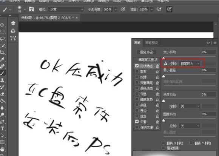
Task: Select the Rectangular Marquee tool
Action: (x=2, y=32)
